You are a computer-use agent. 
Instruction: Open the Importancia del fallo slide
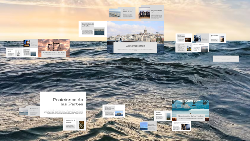(x=93, y=29)
